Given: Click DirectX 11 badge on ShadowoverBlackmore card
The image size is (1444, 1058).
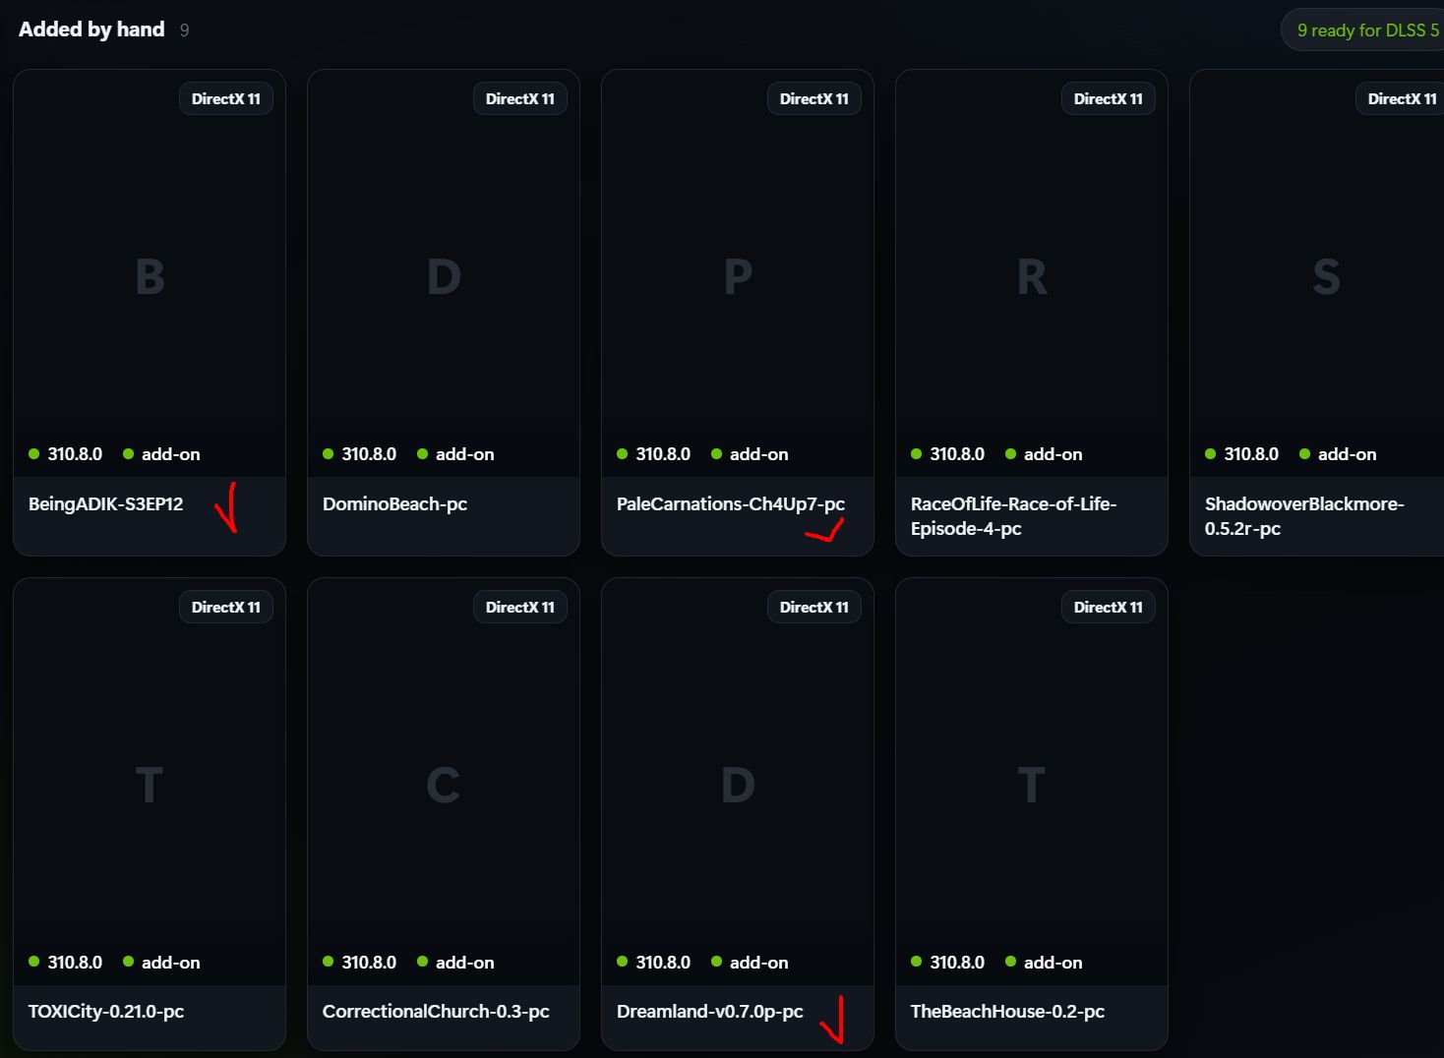Looking at the screenshot, I should pos(1402,98).
